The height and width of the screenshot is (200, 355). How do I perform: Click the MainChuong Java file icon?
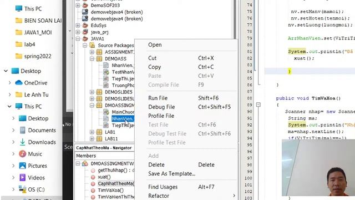(106, 112)
